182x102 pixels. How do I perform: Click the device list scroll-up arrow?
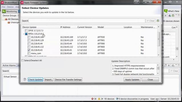click(159, 27)
